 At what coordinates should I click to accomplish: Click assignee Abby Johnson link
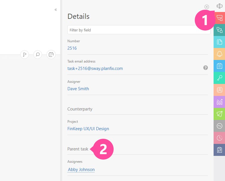[x=81, y=170]
